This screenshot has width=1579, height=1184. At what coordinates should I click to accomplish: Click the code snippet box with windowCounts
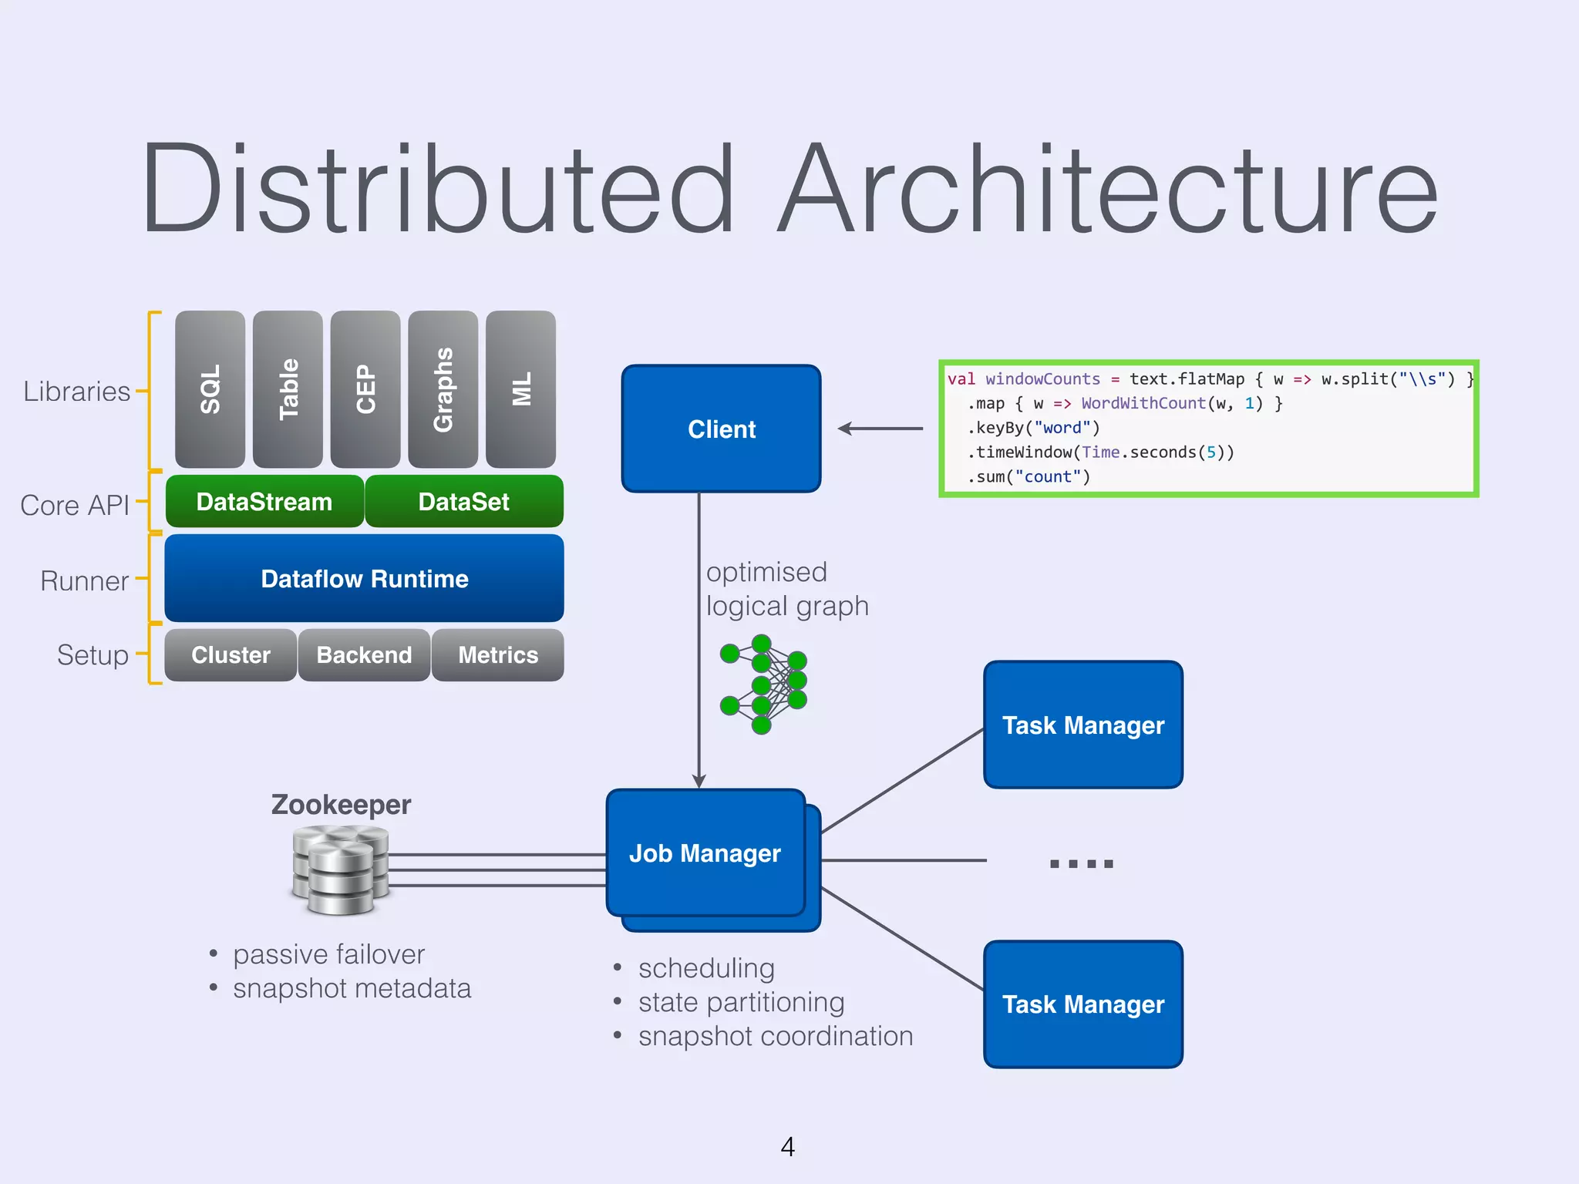[1208, 429]
